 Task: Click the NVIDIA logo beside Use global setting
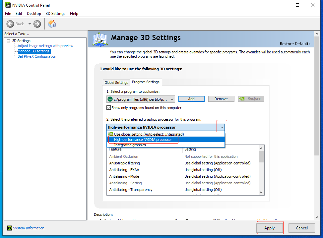(x=110, y=134)
